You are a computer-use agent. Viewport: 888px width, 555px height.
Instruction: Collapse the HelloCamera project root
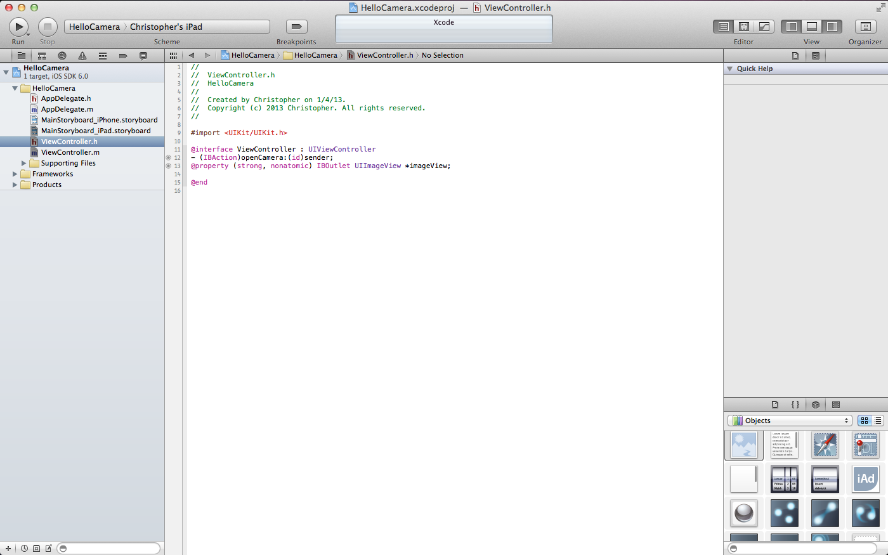pos(6,72)
